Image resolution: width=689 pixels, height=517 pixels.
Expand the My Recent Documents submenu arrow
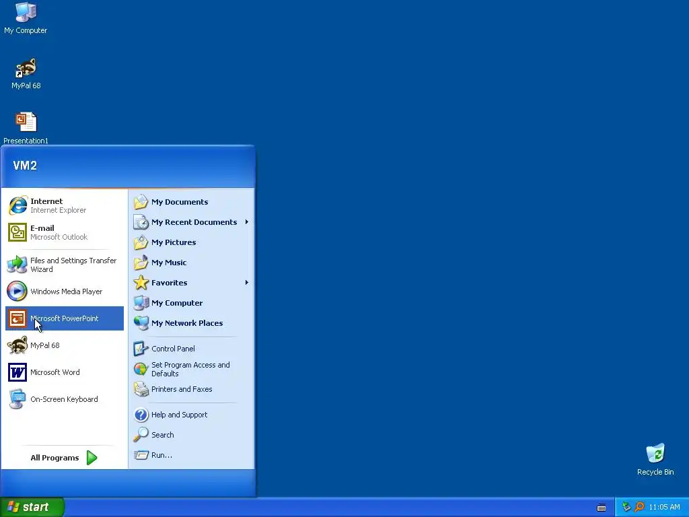pos(246,222)
